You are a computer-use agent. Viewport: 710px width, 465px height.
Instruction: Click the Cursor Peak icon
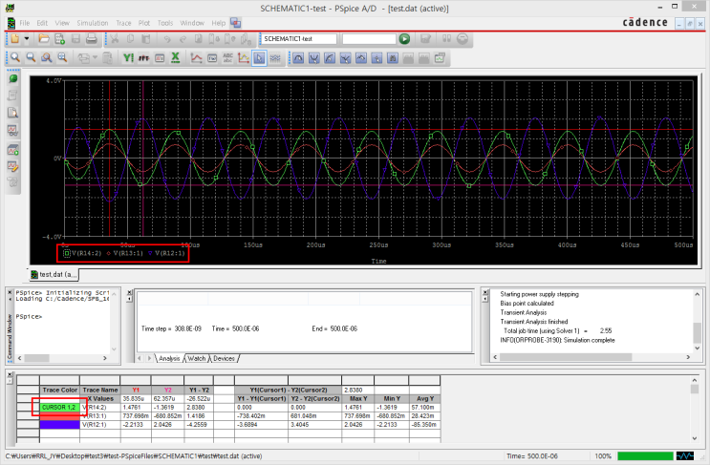299,58
